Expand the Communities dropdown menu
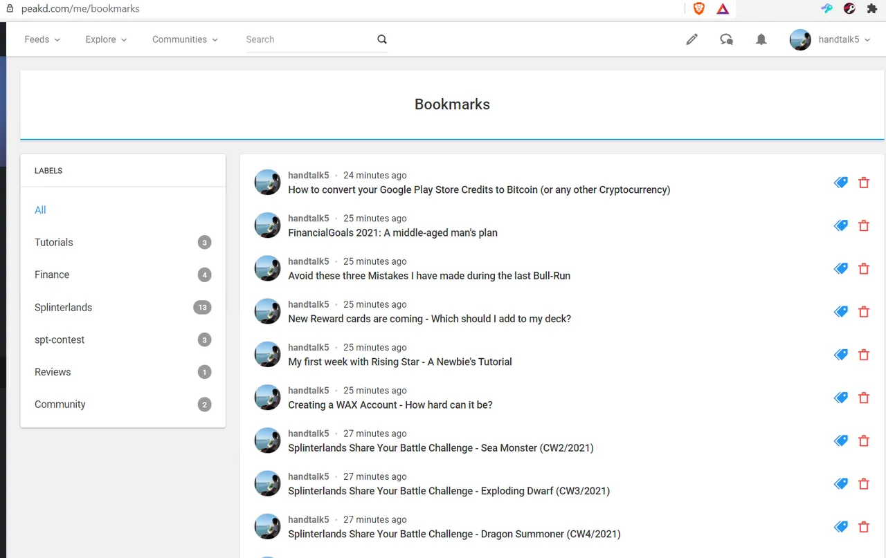Screen dimensions: 886x558 185,39
